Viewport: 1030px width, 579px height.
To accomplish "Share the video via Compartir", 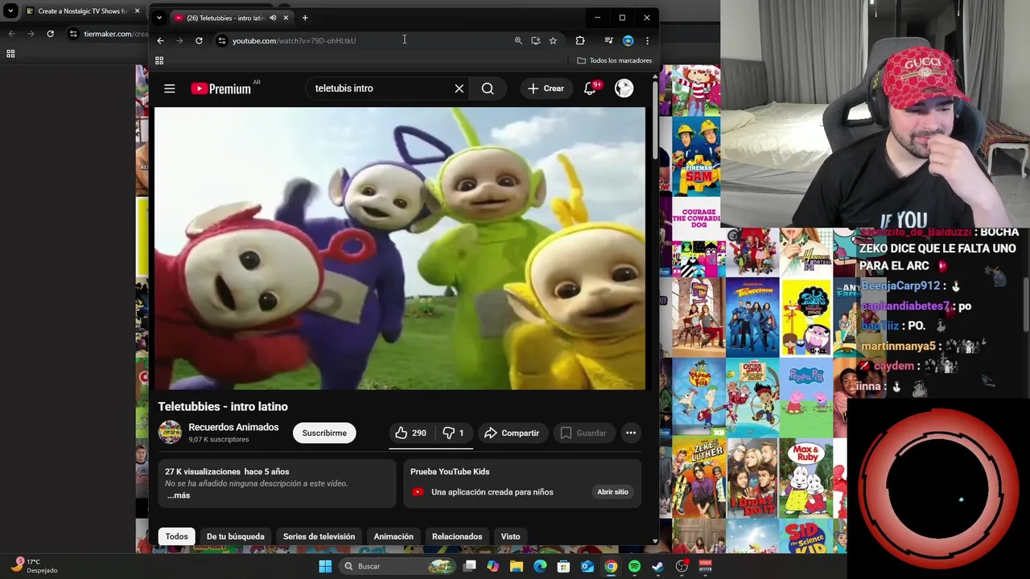I will pyautogui.click(x=513, y=433).
